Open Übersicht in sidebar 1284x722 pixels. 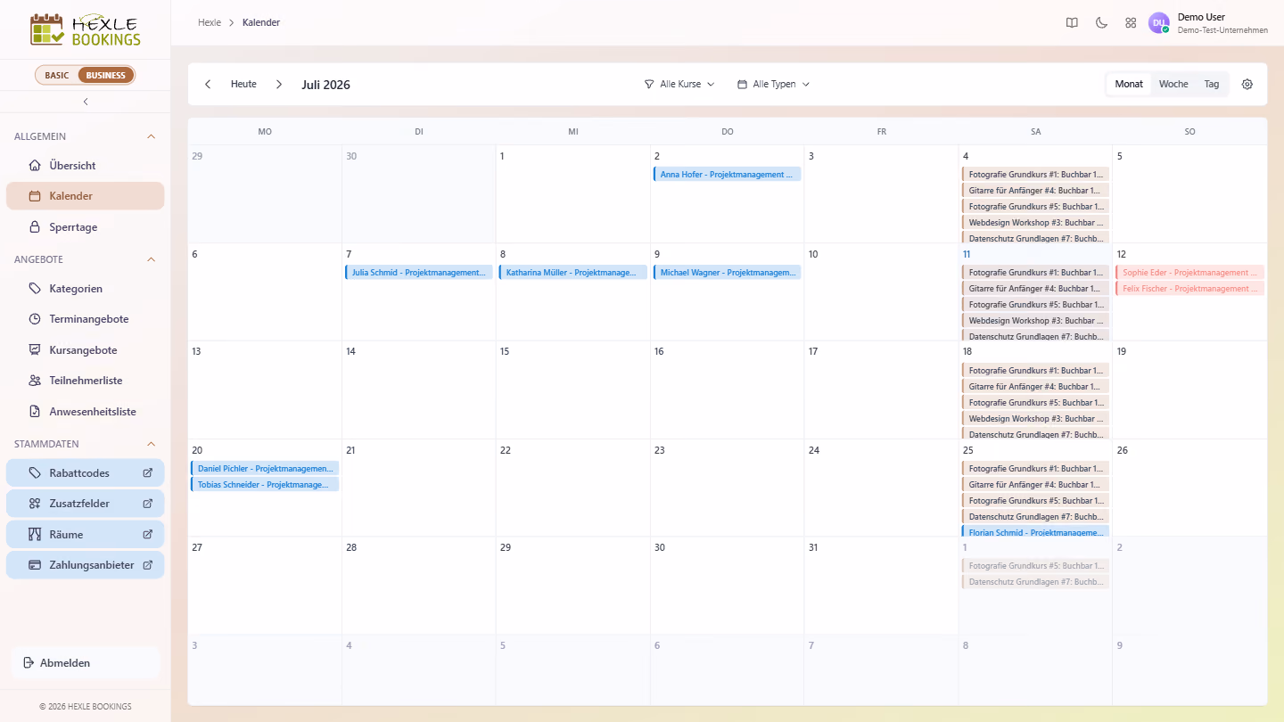coord(86,166)
